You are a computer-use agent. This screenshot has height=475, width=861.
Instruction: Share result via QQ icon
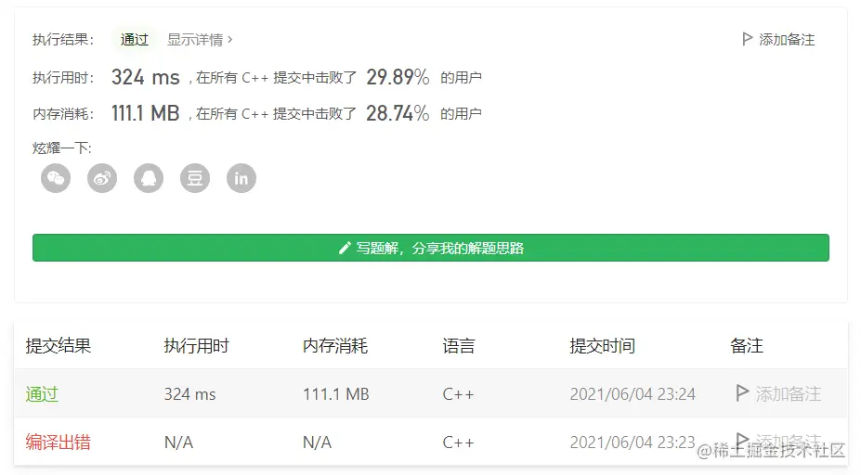click(x=149, y=178)
